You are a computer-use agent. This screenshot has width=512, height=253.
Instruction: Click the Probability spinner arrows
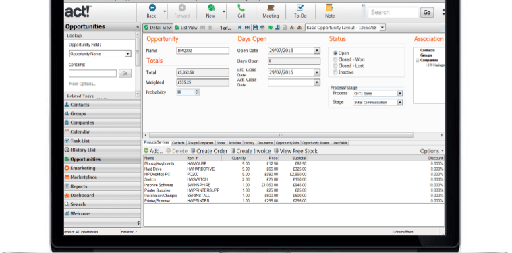(196, 92)
